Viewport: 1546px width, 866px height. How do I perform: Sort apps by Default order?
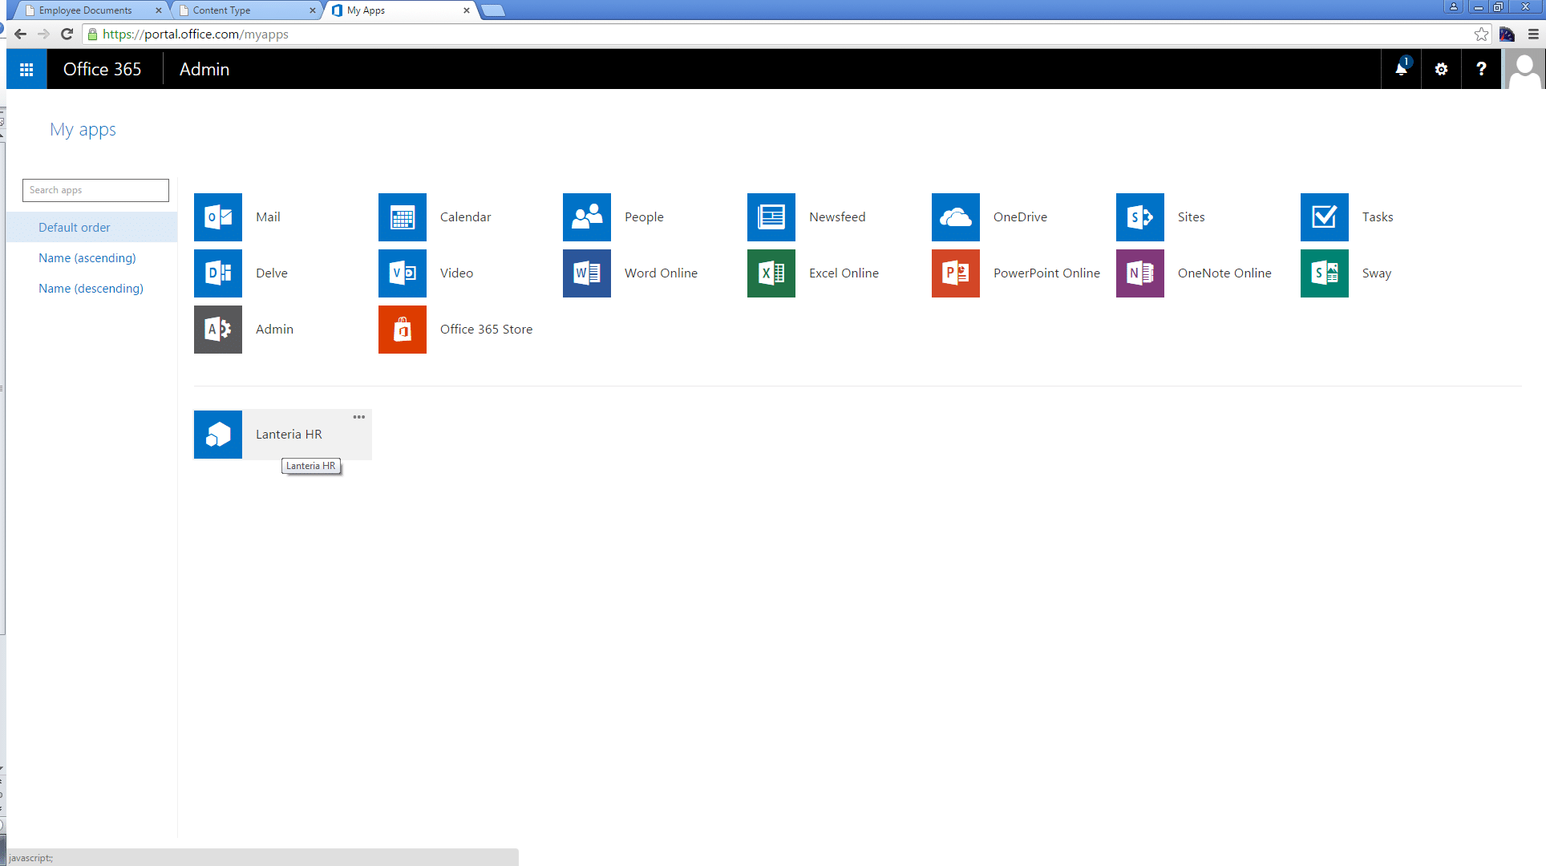(91, 228)
